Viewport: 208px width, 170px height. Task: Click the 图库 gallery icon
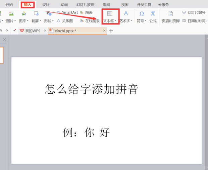(x=24, y=13)
